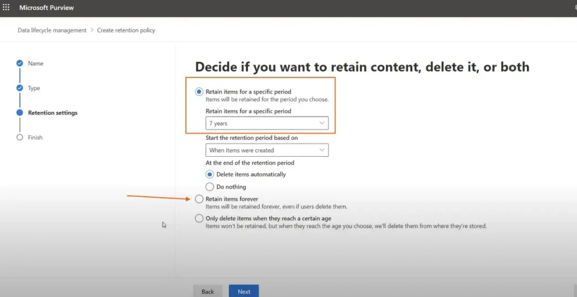Open the app launcher waffle icon

coord(6,8)
